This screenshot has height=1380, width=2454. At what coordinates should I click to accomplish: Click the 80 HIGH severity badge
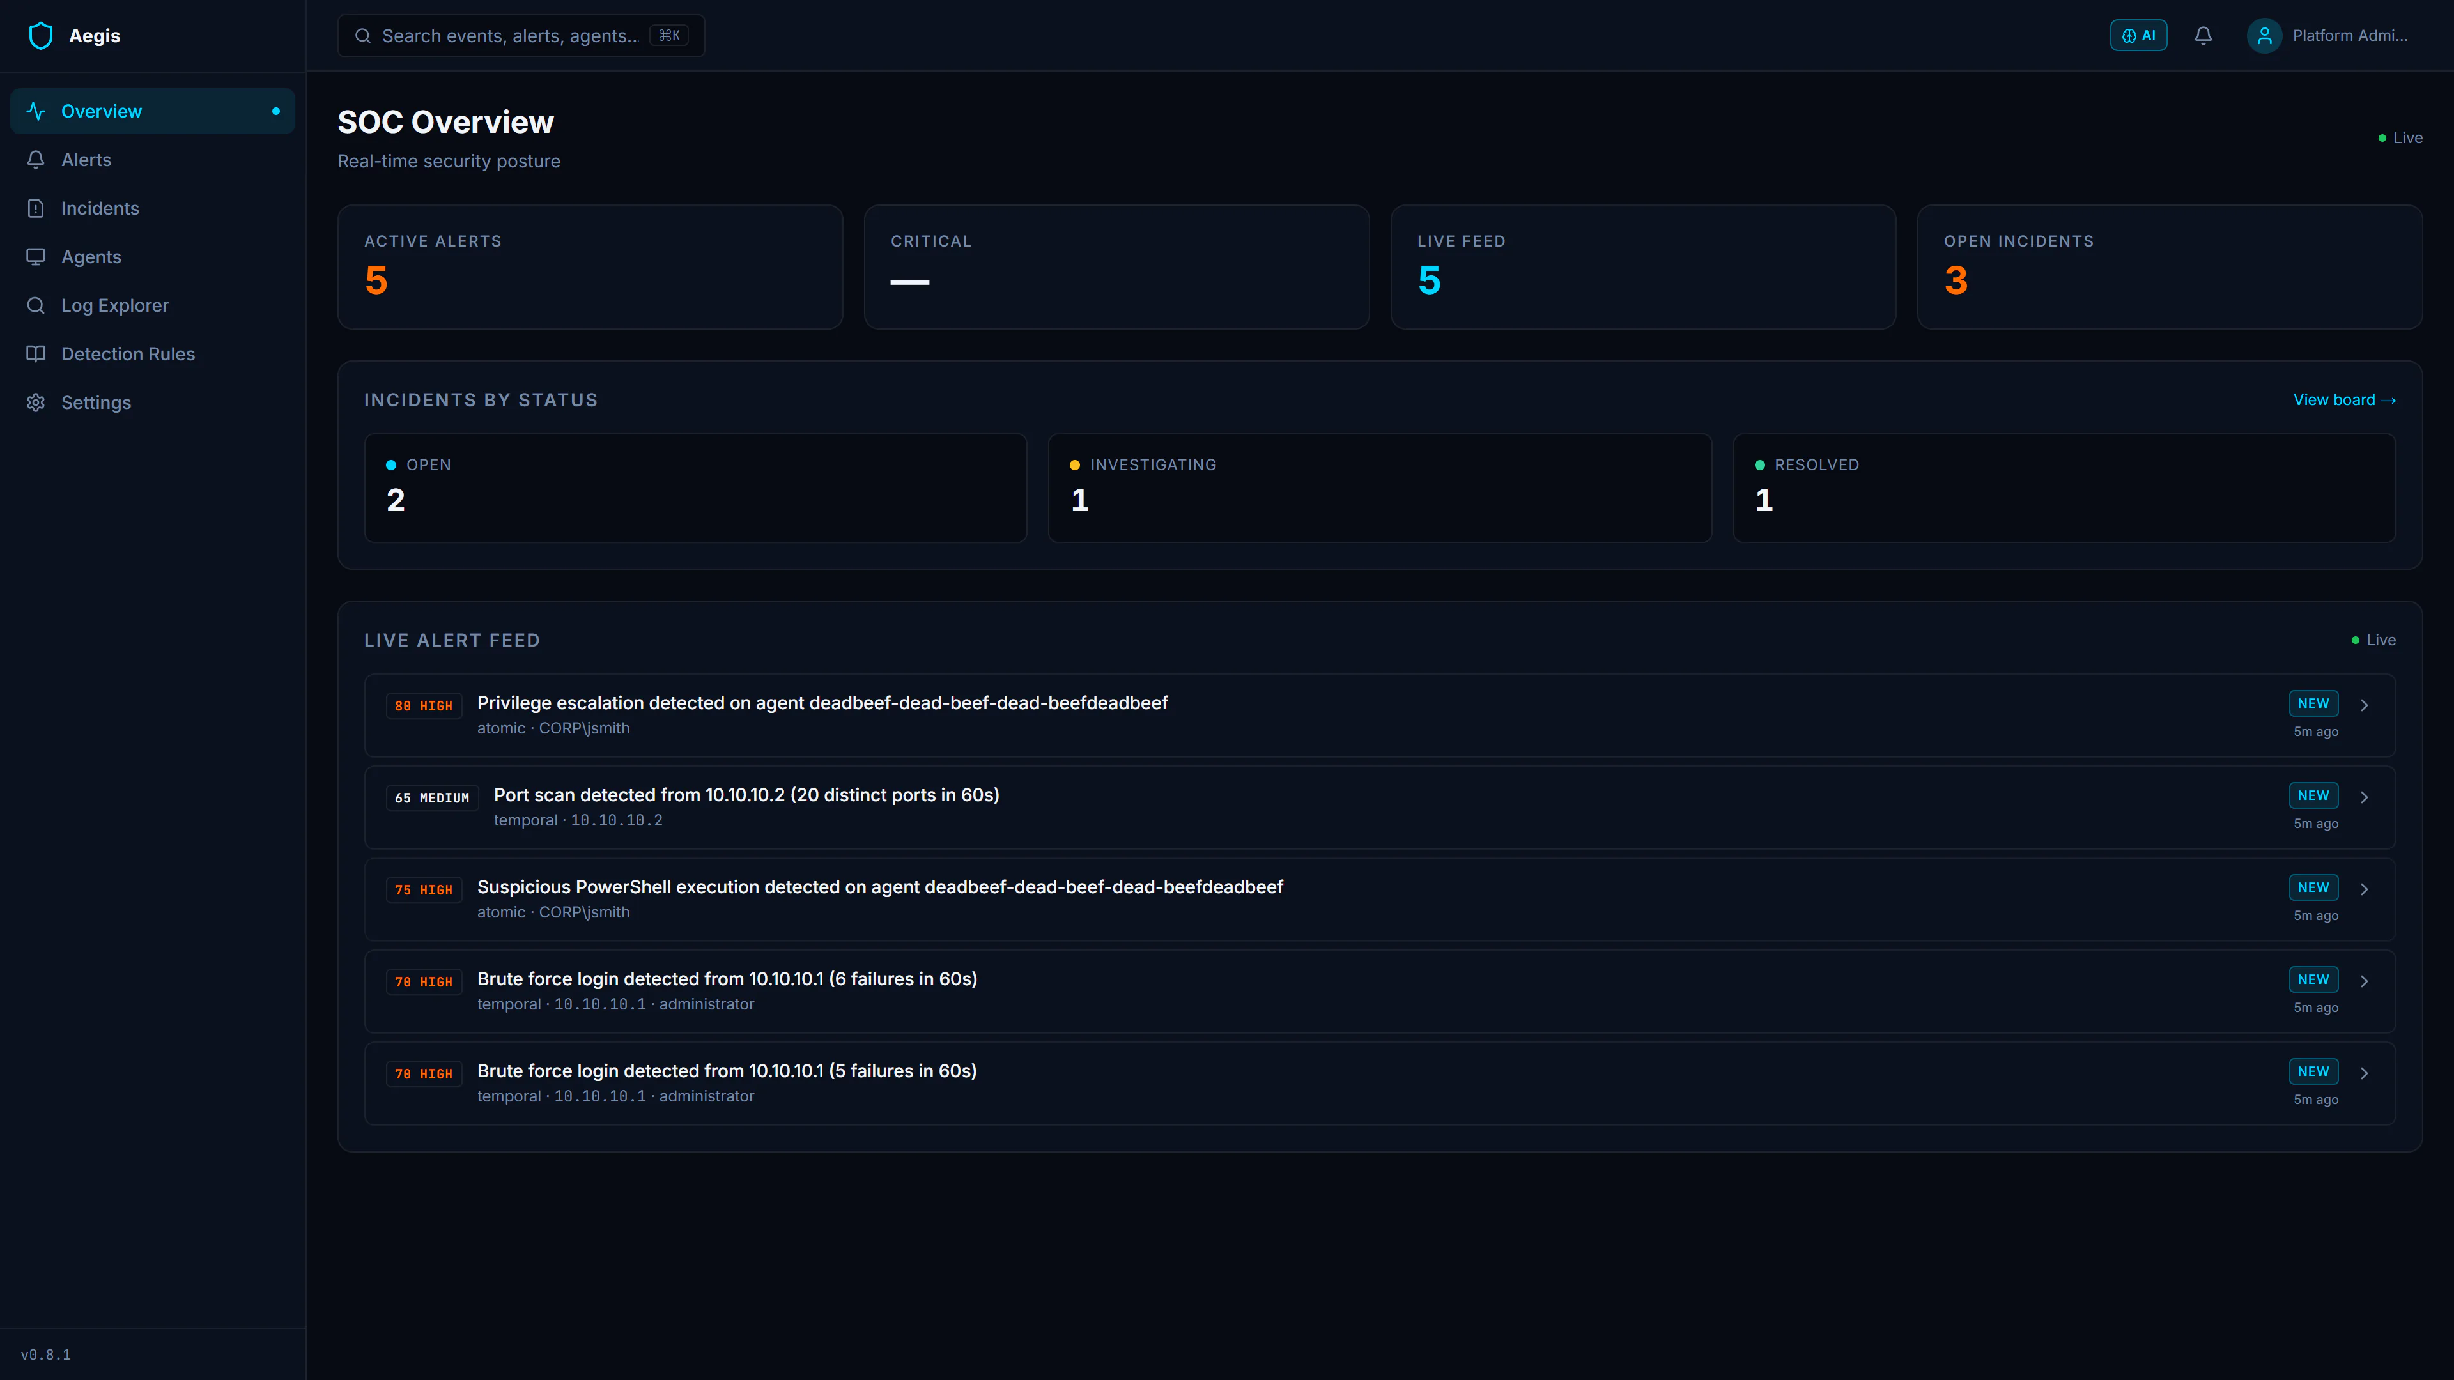click(x=424, y=706)
